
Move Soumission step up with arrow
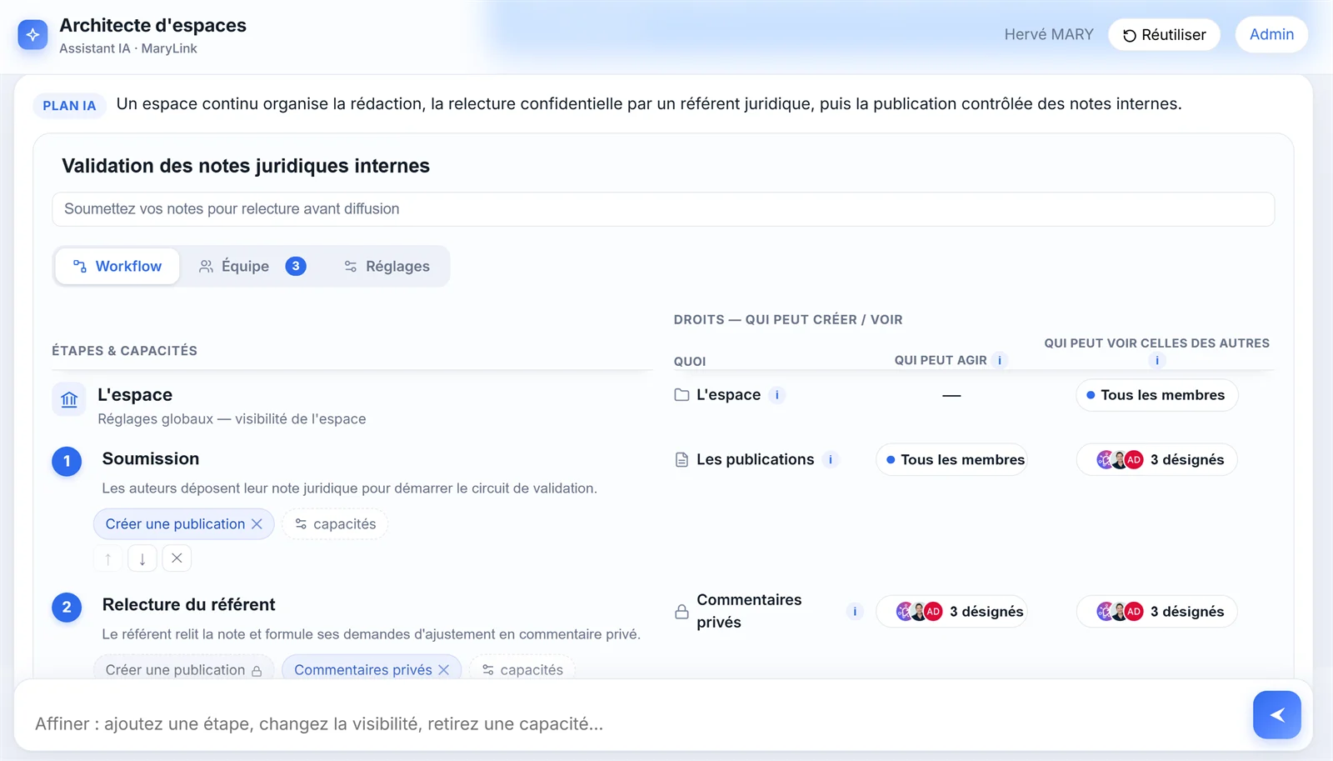pos(107,558)
